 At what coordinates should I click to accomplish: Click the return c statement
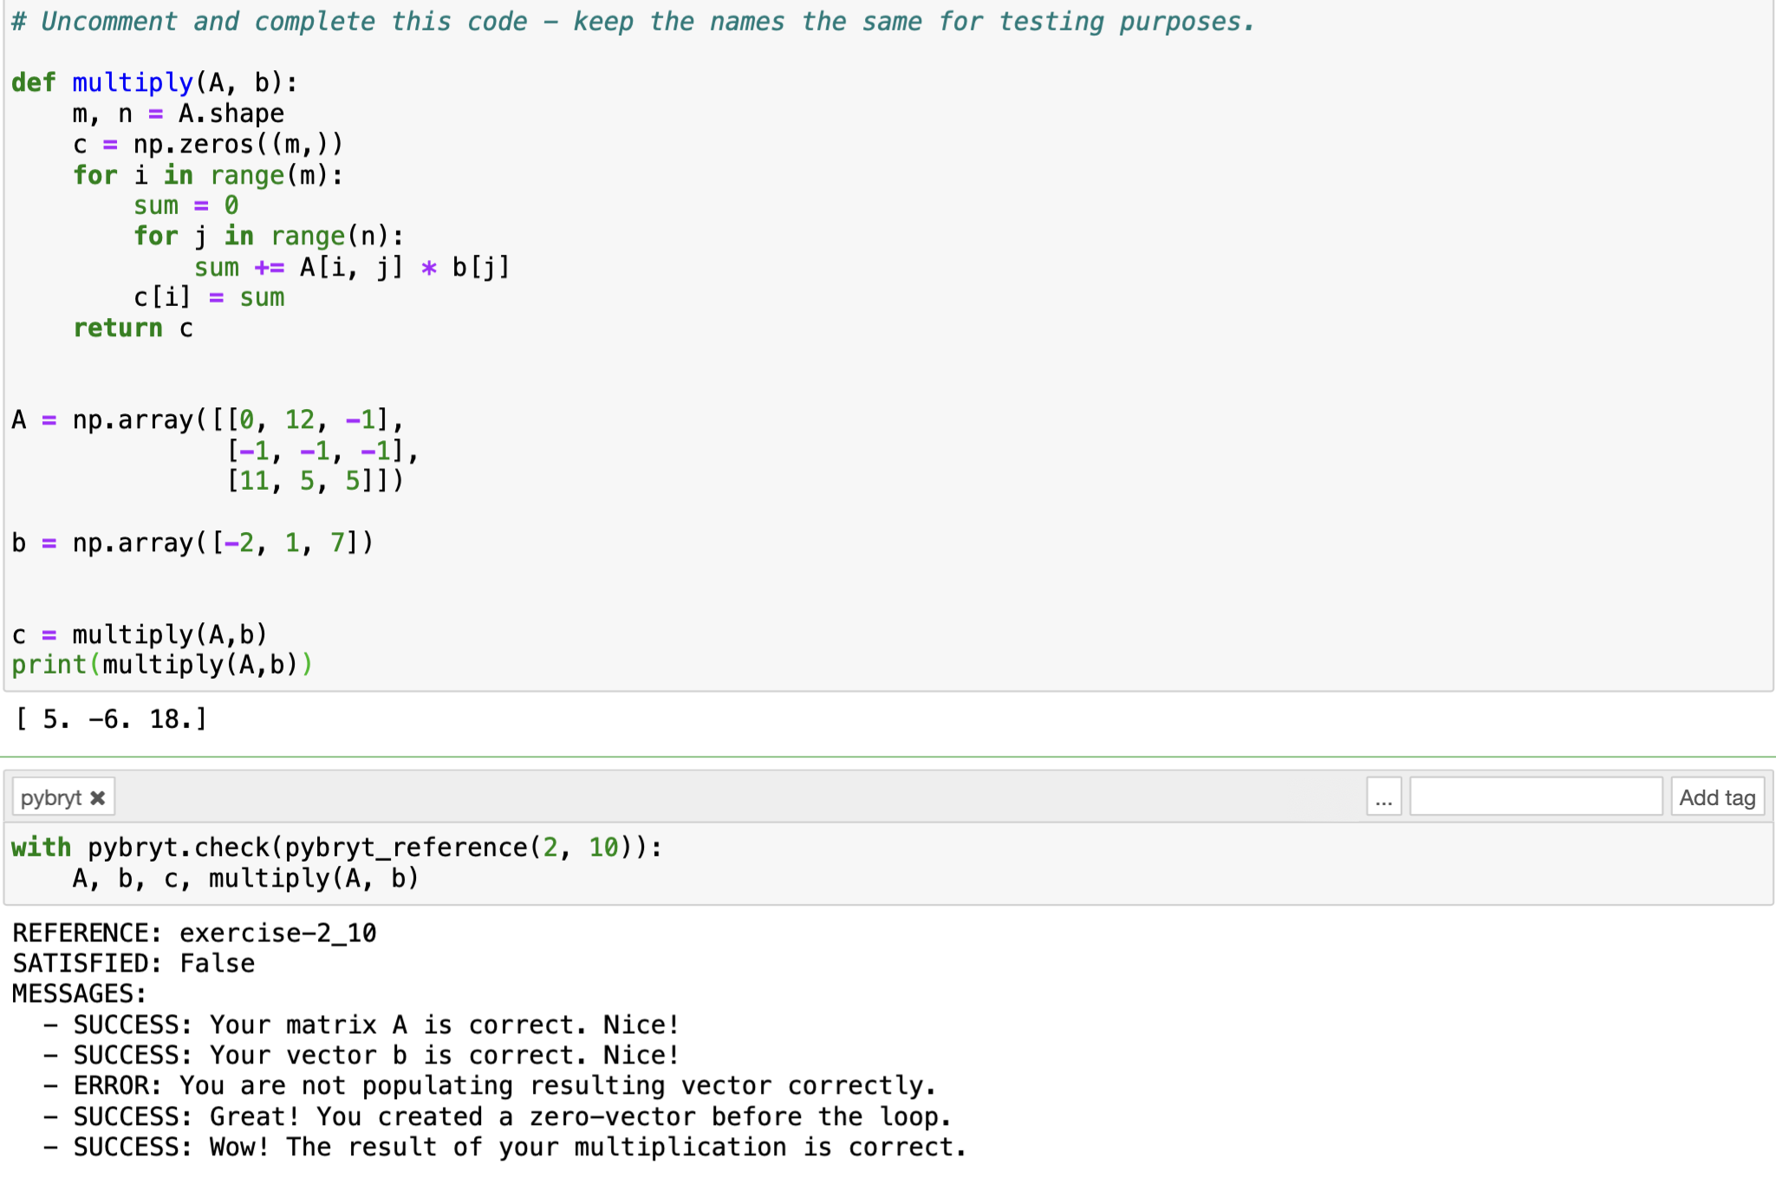tap(130, 328)
